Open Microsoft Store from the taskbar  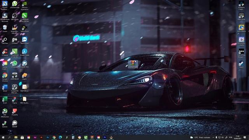tap(22, 137)
